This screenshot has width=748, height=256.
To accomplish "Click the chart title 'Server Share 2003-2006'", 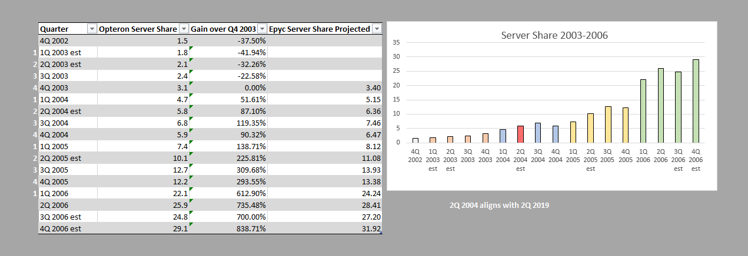I will [x=554, y=35].
